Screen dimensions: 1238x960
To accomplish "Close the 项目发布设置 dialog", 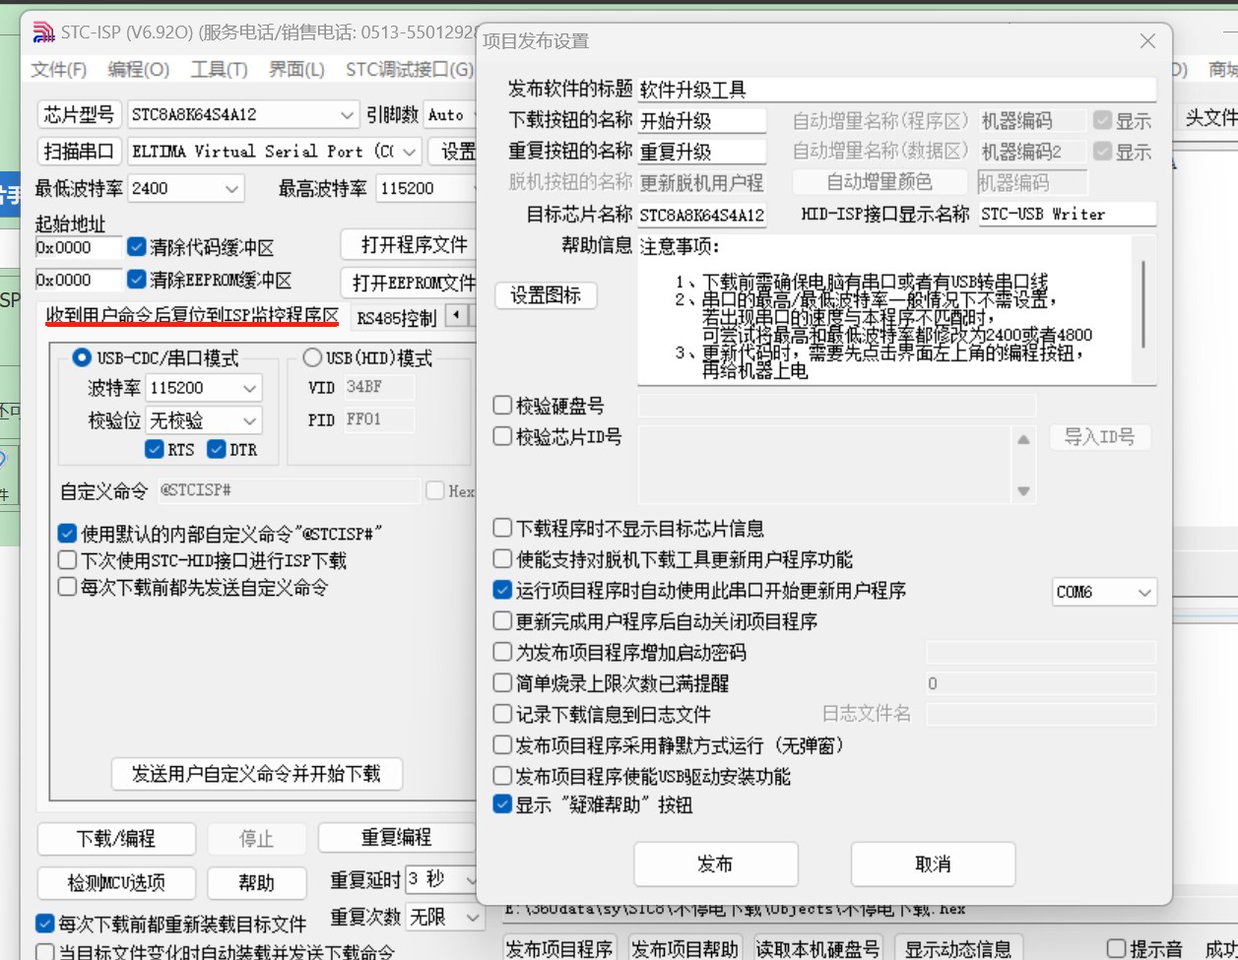I will tap(1147, 40).
